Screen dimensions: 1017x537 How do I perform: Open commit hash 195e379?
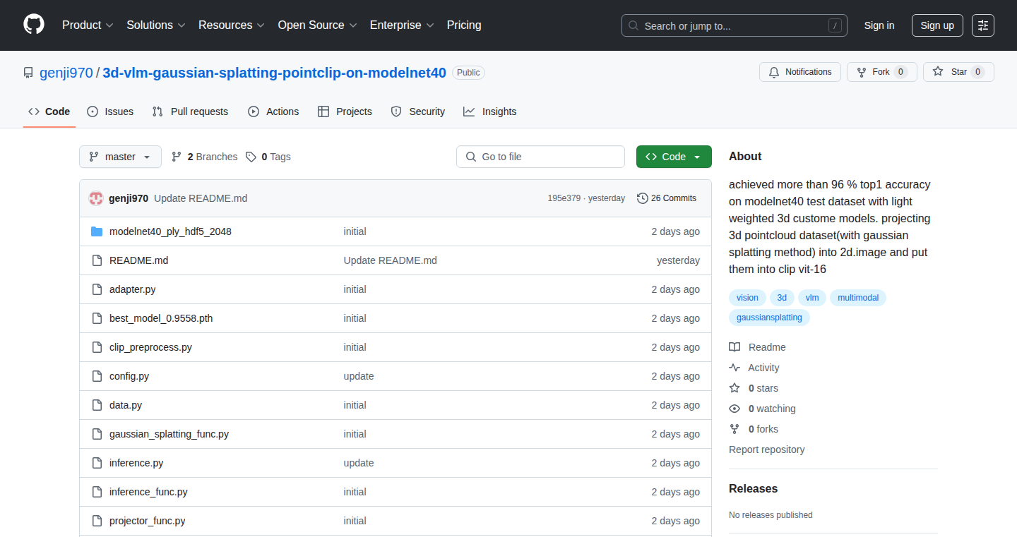click(x=564, y=198)
